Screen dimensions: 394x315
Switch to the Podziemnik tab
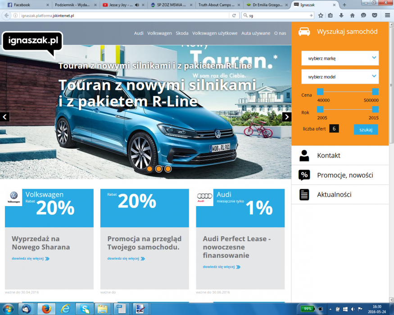coord(75,5)
